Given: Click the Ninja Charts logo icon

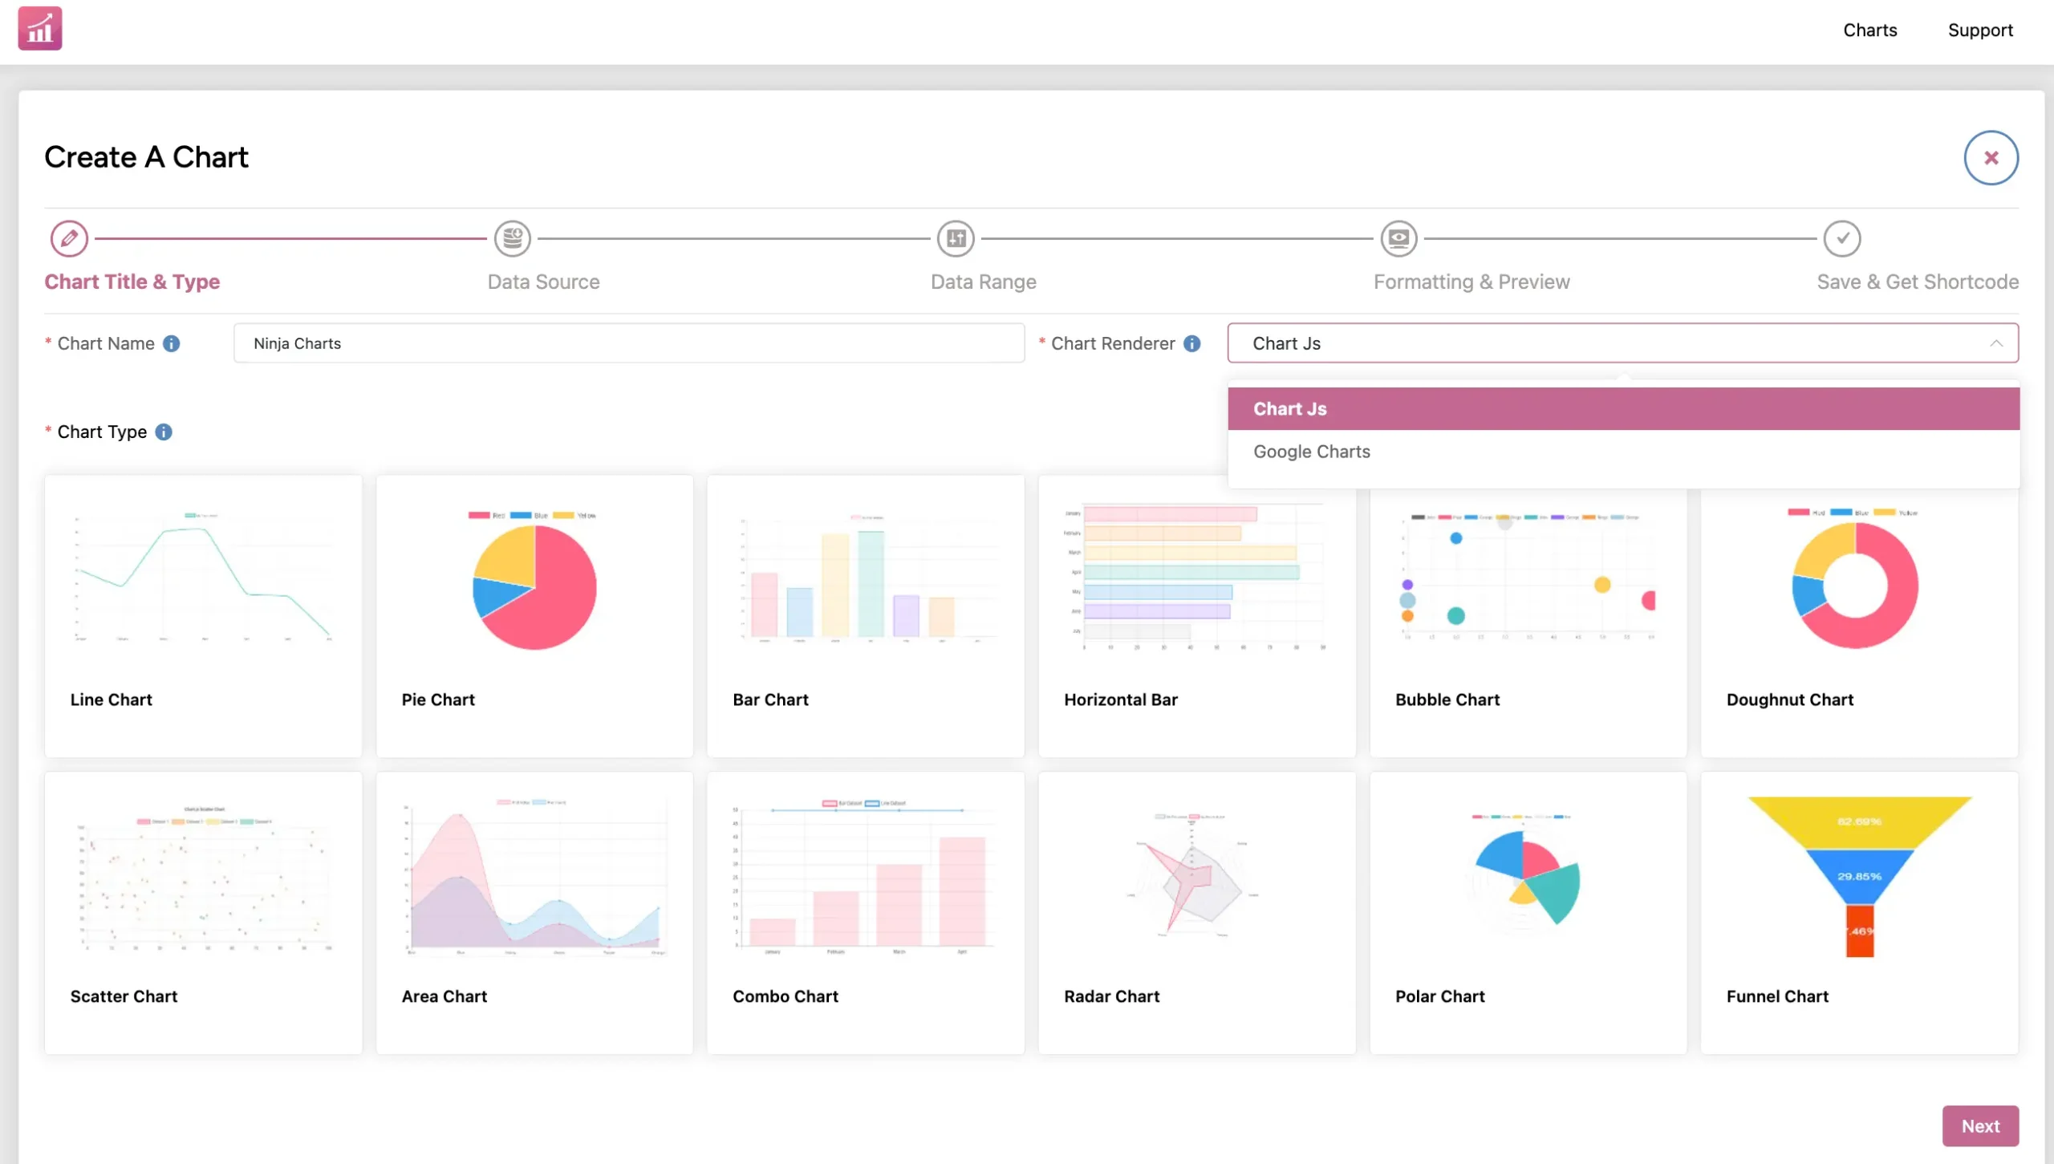Looking at the screenshot, I should click(x=40, y=29).
